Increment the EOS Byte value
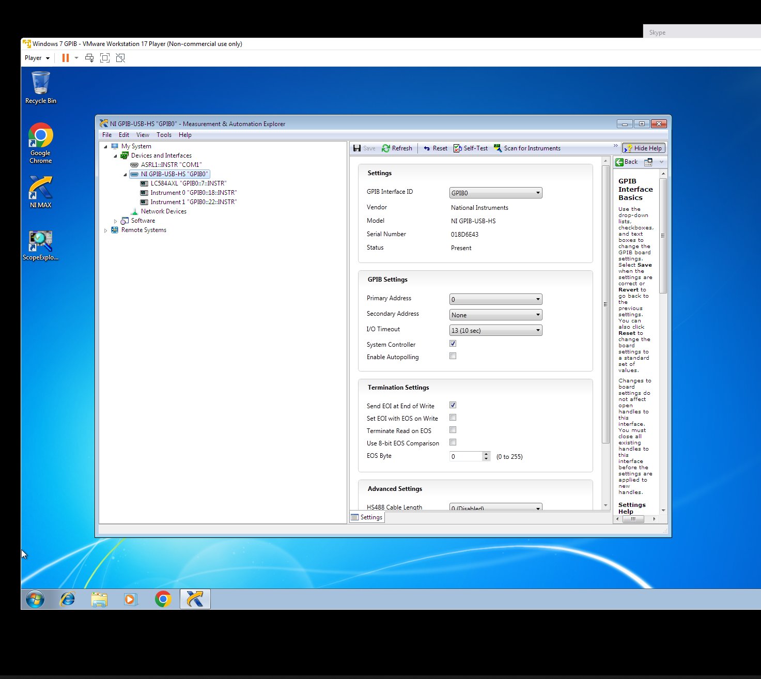 point(486,454)
